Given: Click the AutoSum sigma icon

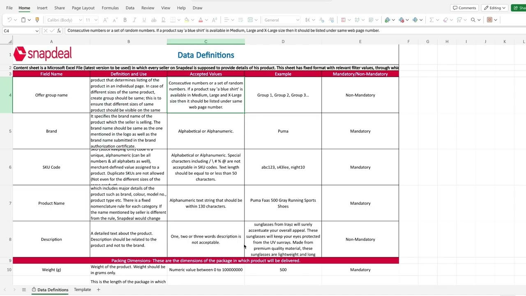Looking at the screenshot, I should (x=431, y=20).
